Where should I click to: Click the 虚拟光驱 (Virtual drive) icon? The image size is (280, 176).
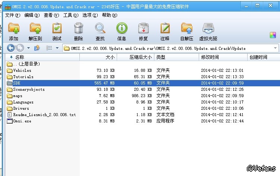[x=208, y=28]
